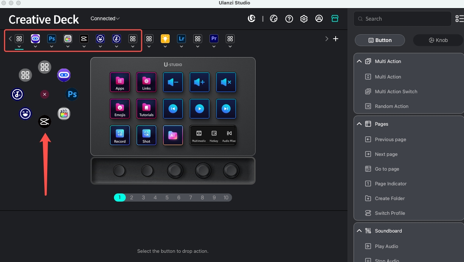Screen dimensions: 464x262
Task: Open the store icon in the header
Action: 335,18
